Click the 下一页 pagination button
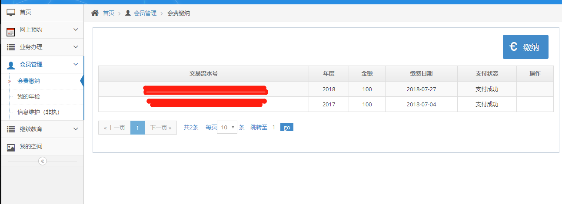The width and height of the screenshot is (562, 204). coord(160,128)
